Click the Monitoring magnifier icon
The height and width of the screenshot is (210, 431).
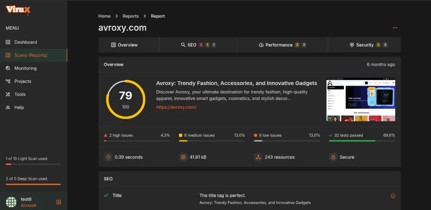pyautogui.click(x=8, y=68)
